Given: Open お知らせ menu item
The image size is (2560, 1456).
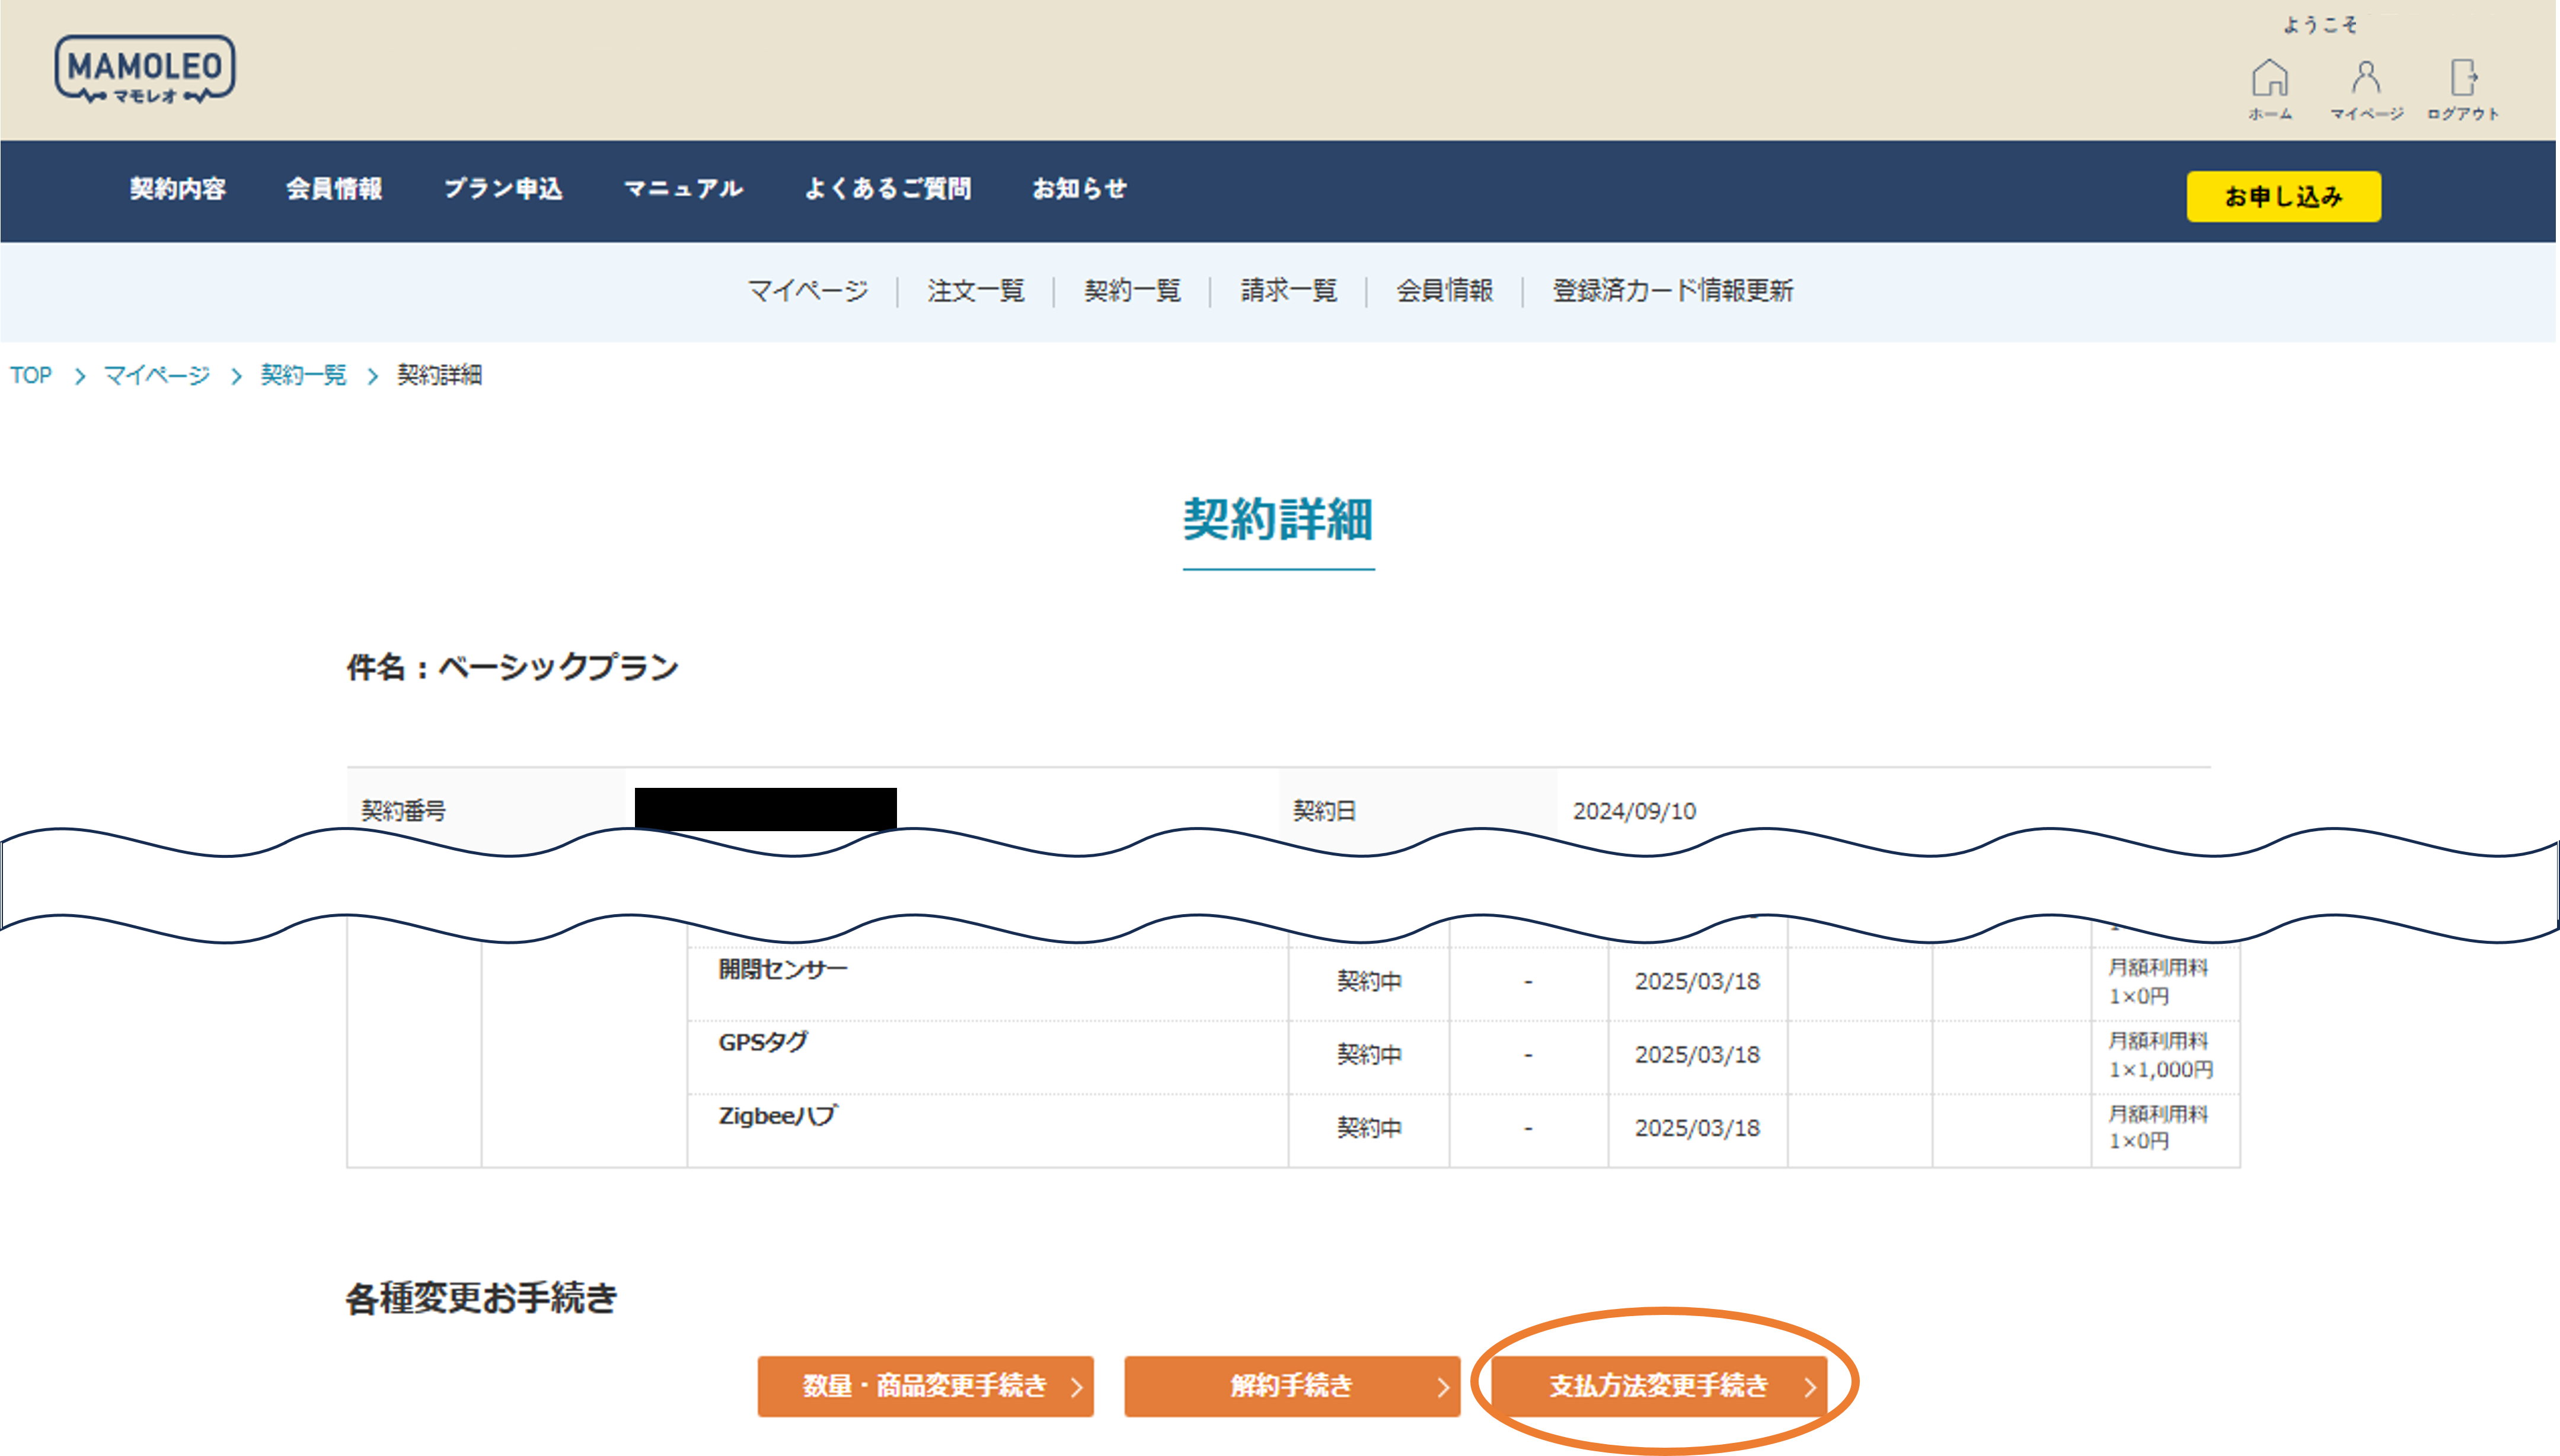Looking at the screenshot, I should (x=1079, y=189).
